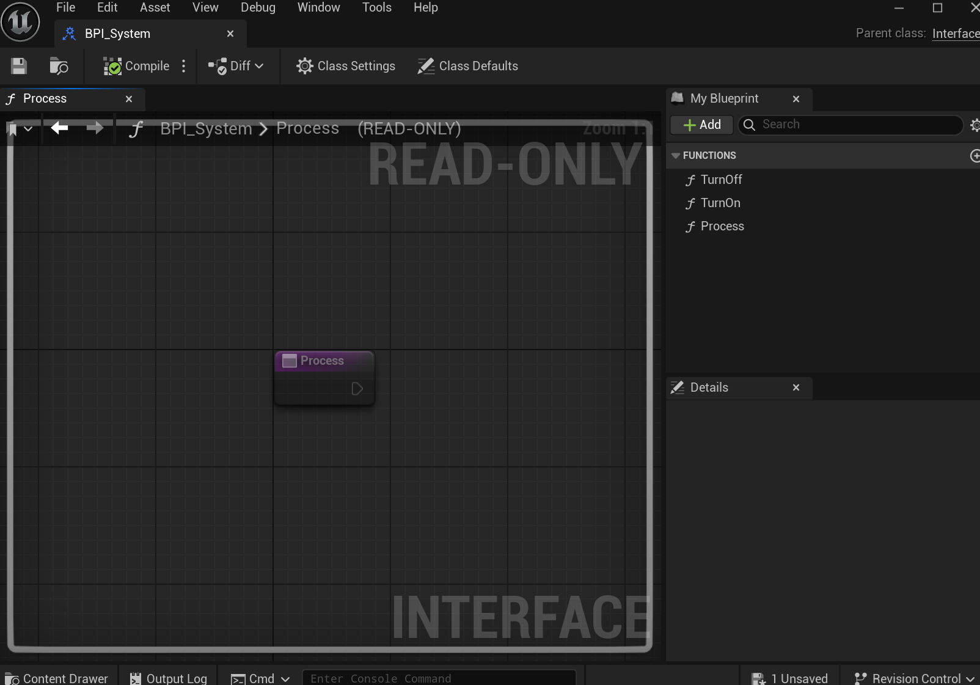Click the Process node execution output pin
980x685 pixels.
357,389
